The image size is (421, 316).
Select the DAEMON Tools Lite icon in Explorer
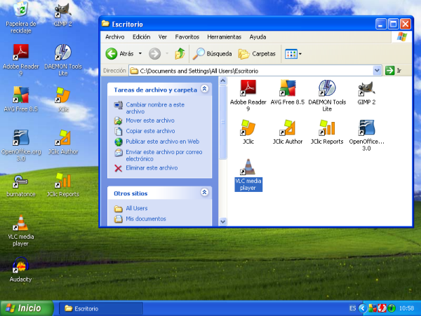click(327, 88)
